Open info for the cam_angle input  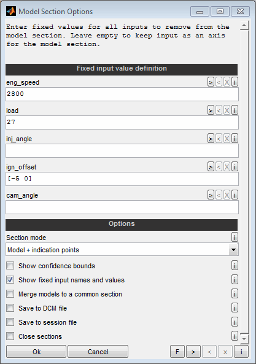pos(235,195)
